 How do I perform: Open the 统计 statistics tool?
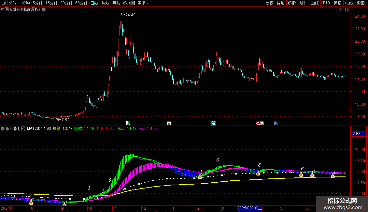(303, 3)
